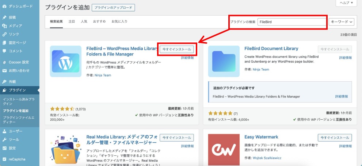The image size is (362, 166).
Task: Open Ninja Team author link of FileBird Document Library
Action: tap(261, 69)
